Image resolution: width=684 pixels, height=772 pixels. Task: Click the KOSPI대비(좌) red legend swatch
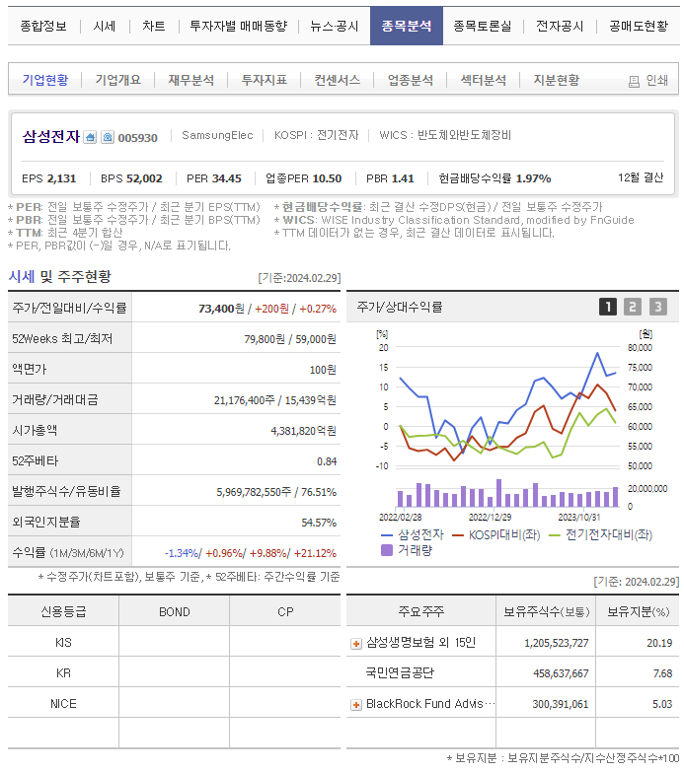click(458, 535)
